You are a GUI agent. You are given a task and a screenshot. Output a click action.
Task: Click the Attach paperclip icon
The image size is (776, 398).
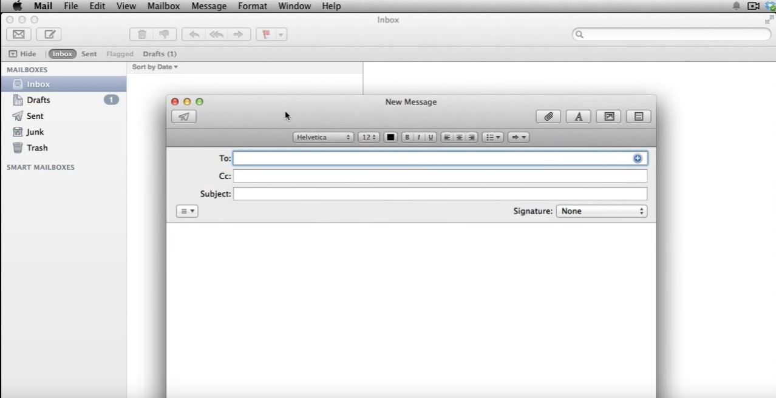click(548, 116)
